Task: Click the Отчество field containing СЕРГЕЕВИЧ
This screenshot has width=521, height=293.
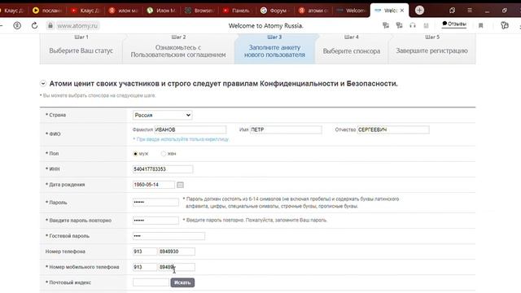Action: coord(393,129)
